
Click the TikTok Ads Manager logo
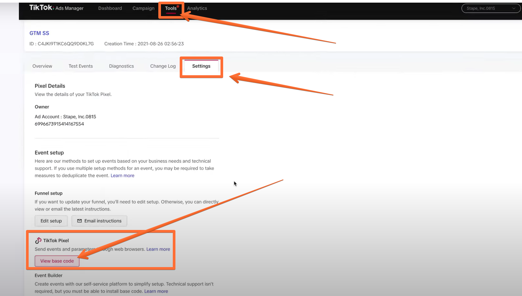(56, 8)
